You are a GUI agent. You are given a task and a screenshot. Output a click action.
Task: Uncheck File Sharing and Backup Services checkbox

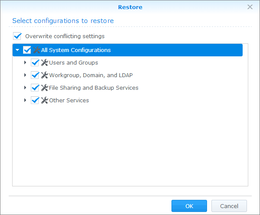pos(35,88)
